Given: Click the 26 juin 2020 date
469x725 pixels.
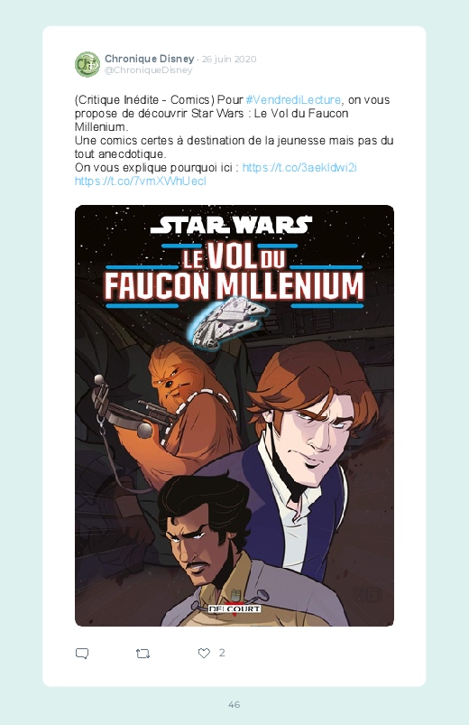Looking at the screenshot, I should tap(229, 60).
